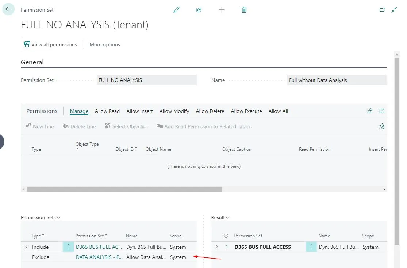Viewport: 407px width, 268px height.
Task: Expand the Result dropdown
Action: [220, 217]
